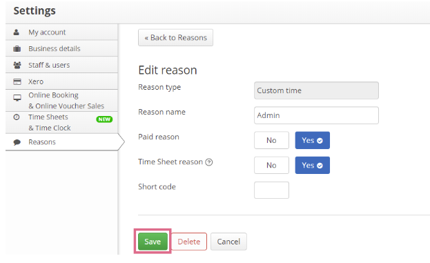The image size is (430, 263).
Task: Open Business details settings menu item
Action: 61,48
